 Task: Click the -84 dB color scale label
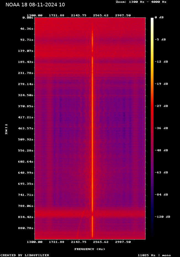[161, 195]
